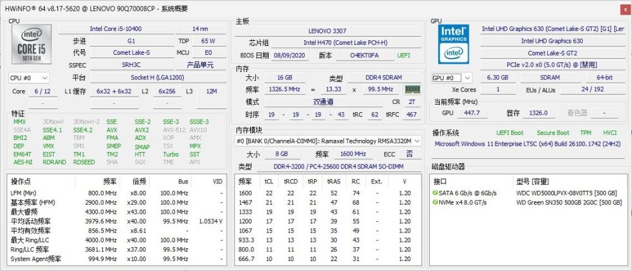Open the GPU #0 selector dropdown
Image resolution: width=632 pixels, height=271 pixels.
[451, 78]
